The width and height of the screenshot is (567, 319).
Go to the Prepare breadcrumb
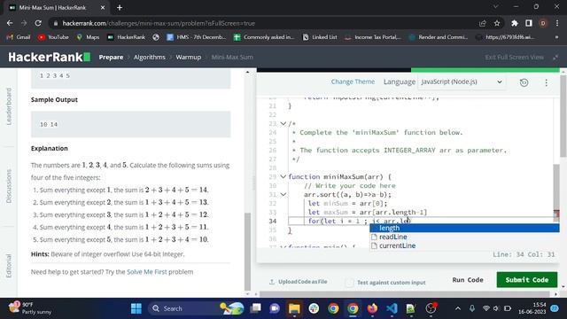111,57
